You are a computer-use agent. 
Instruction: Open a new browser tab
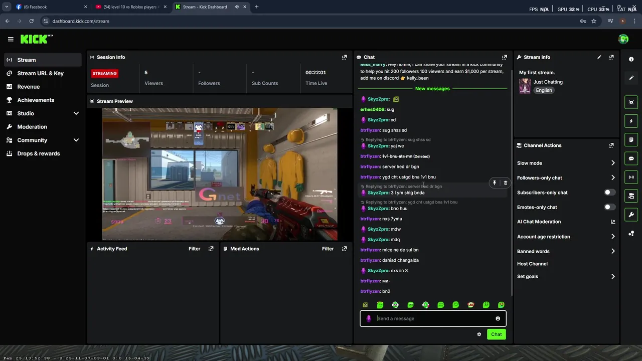pyautogui.click(x=256, y=7)
